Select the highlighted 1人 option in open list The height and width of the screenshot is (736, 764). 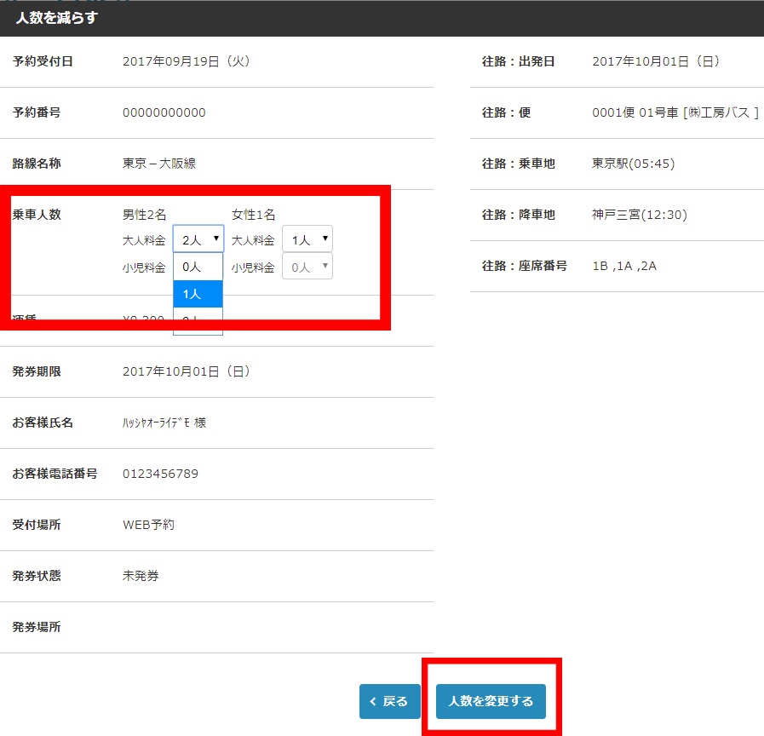pos(198,294)
